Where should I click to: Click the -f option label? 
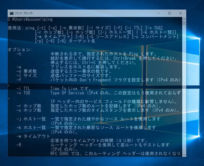coord(19,80)
